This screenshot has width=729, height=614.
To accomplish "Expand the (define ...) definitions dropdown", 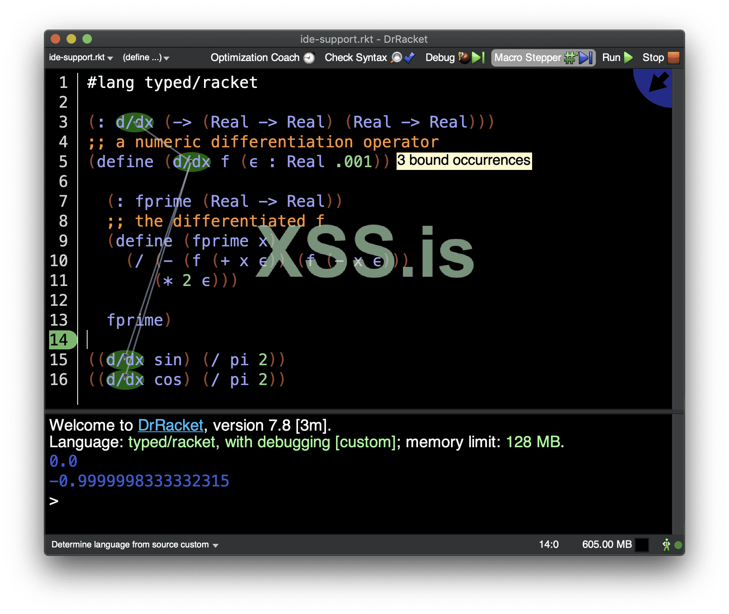I will [145, 57].
